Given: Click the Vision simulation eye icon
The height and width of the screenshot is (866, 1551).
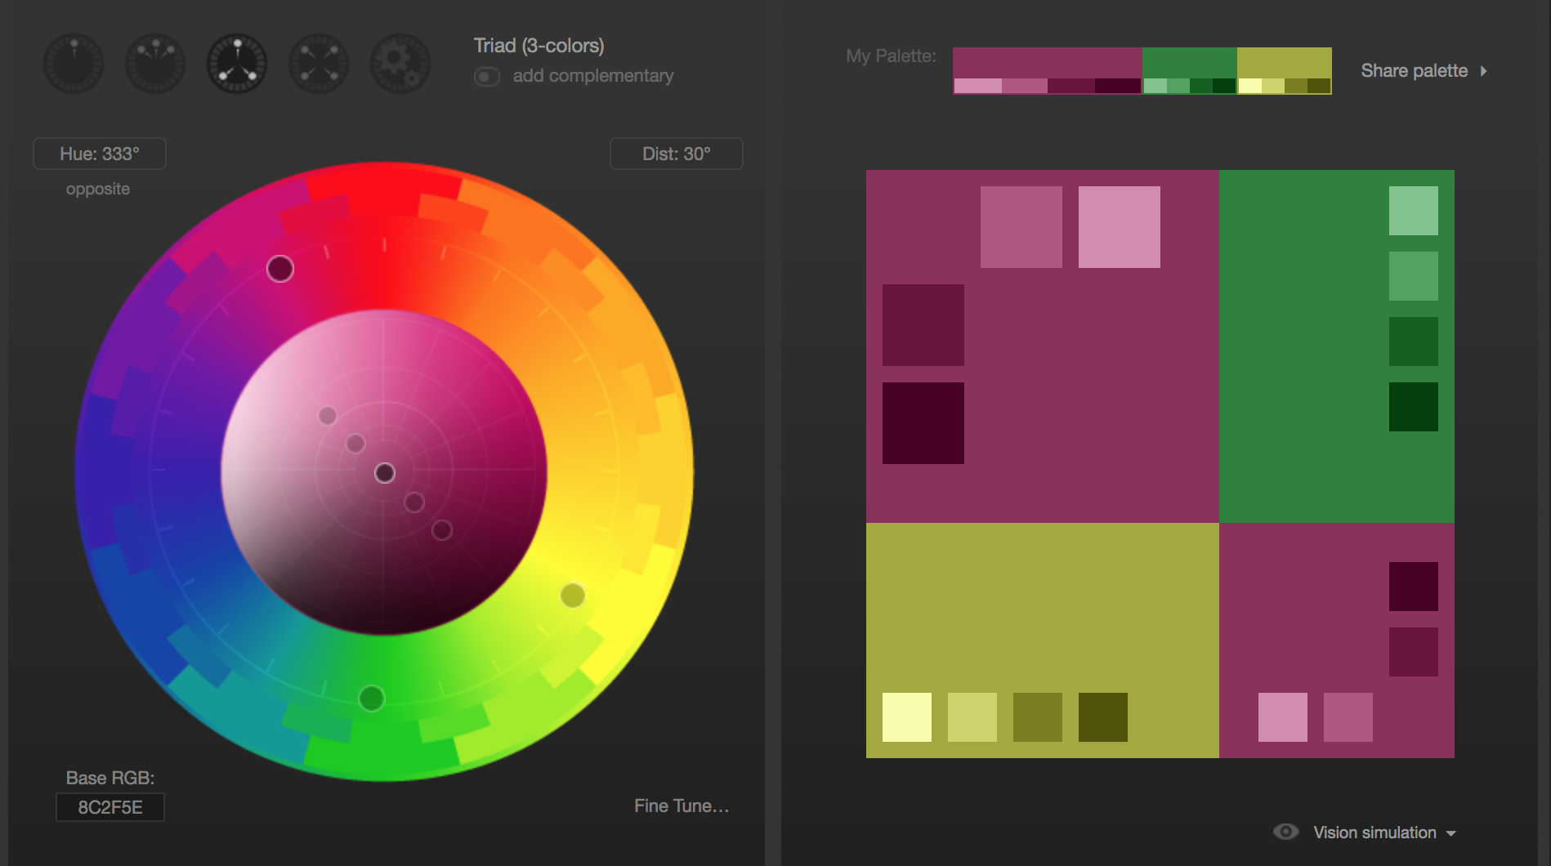Looking at the screenshot, I should click(x=1285, y=832).
